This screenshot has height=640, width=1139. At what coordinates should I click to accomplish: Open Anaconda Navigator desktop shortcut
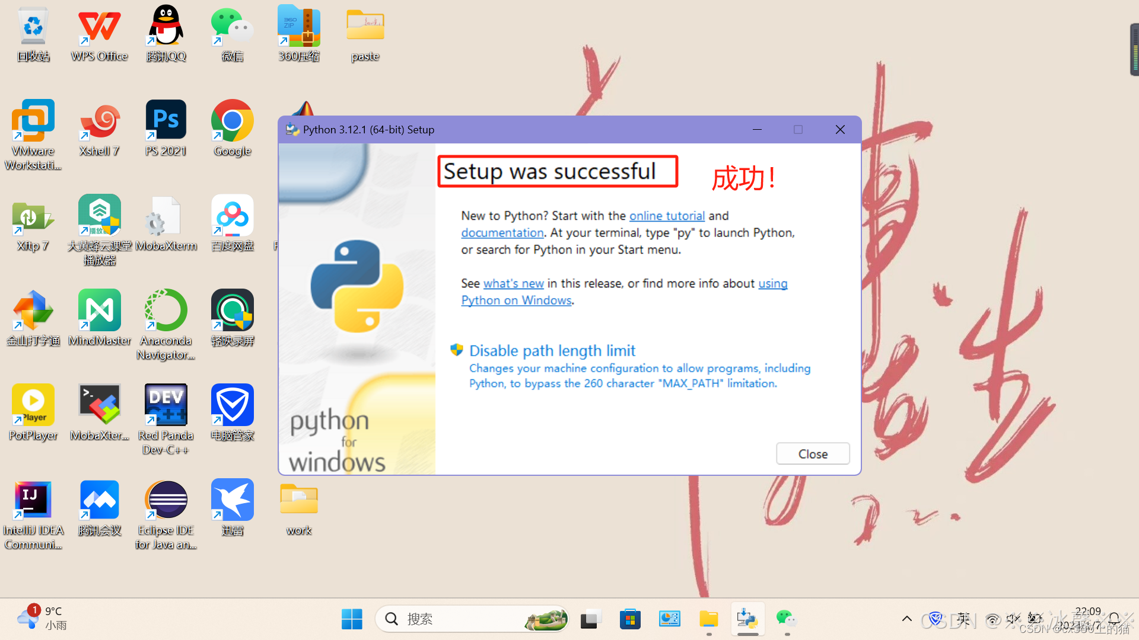coord(166,311)
